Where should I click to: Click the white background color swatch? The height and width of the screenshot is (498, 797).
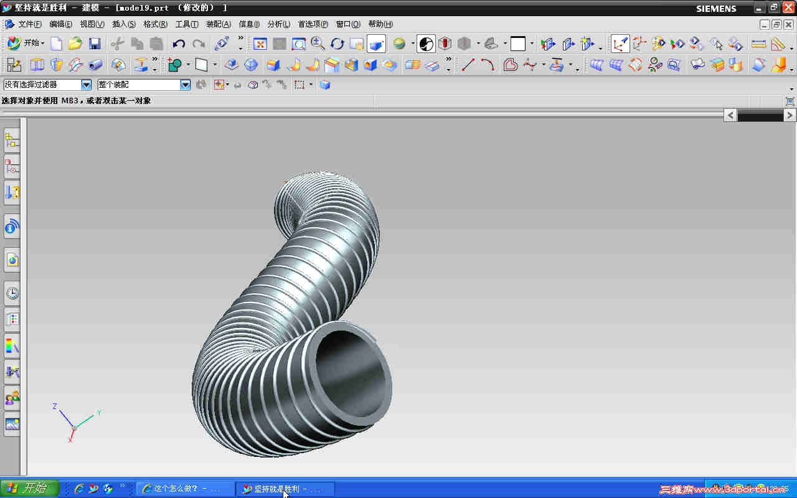[518, 44]
